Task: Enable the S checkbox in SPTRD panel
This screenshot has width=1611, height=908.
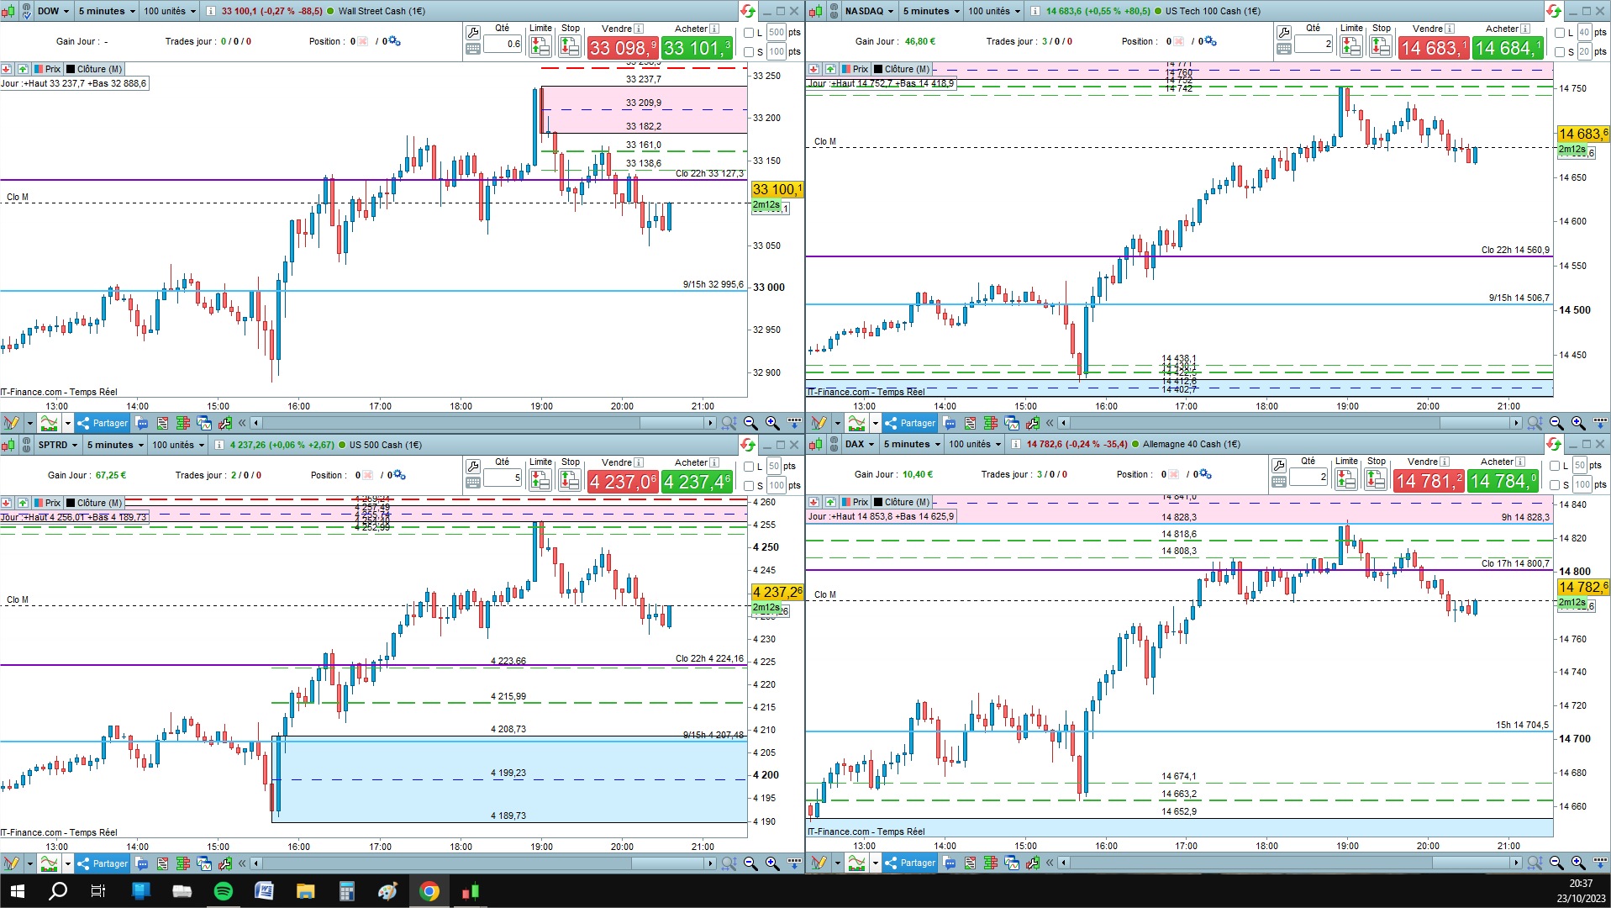Action: click(749, 486)
